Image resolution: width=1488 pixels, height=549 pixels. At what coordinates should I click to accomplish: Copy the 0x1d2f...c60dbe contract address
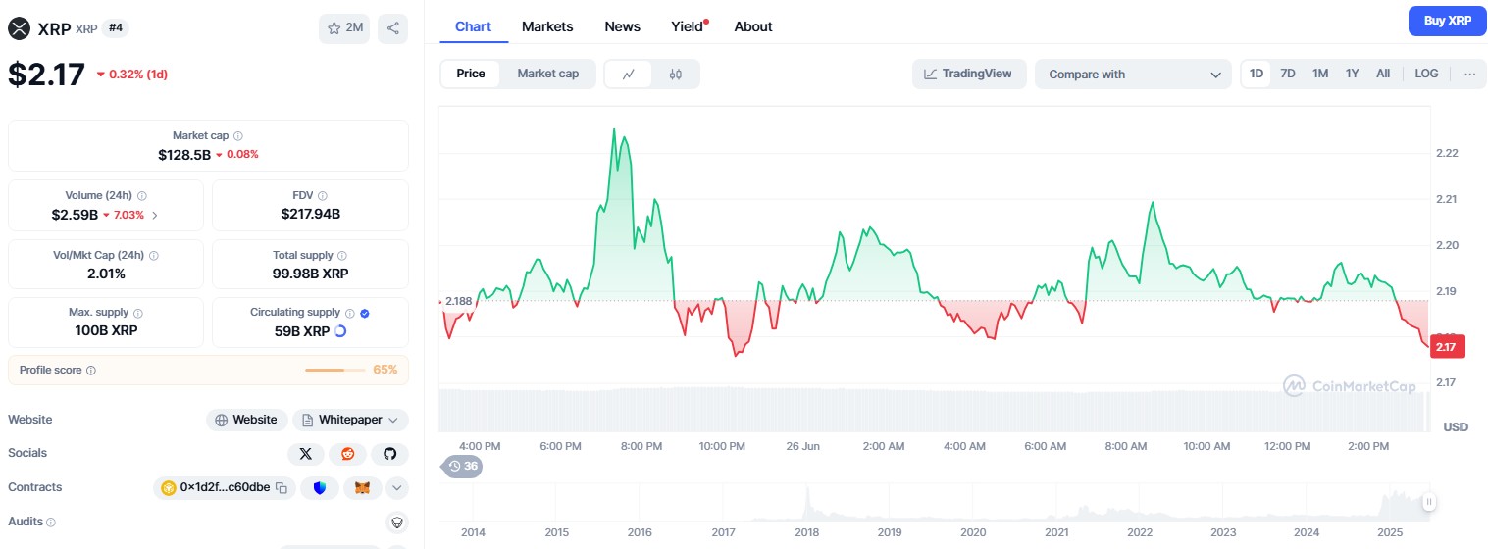click(281, 487)
